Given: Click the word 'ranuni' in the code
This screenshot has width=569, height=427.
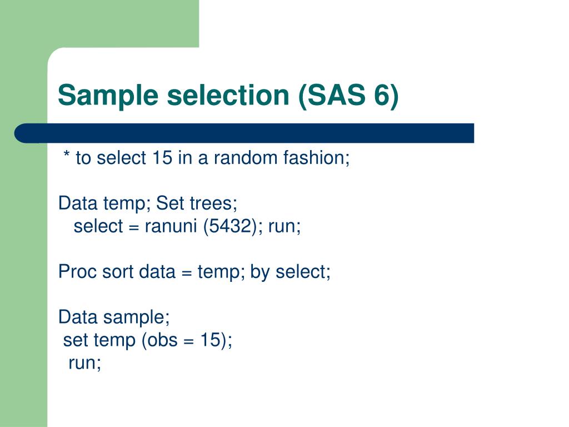Looking at the screenshot, I should pyautogui.click(x=171, y=226).
